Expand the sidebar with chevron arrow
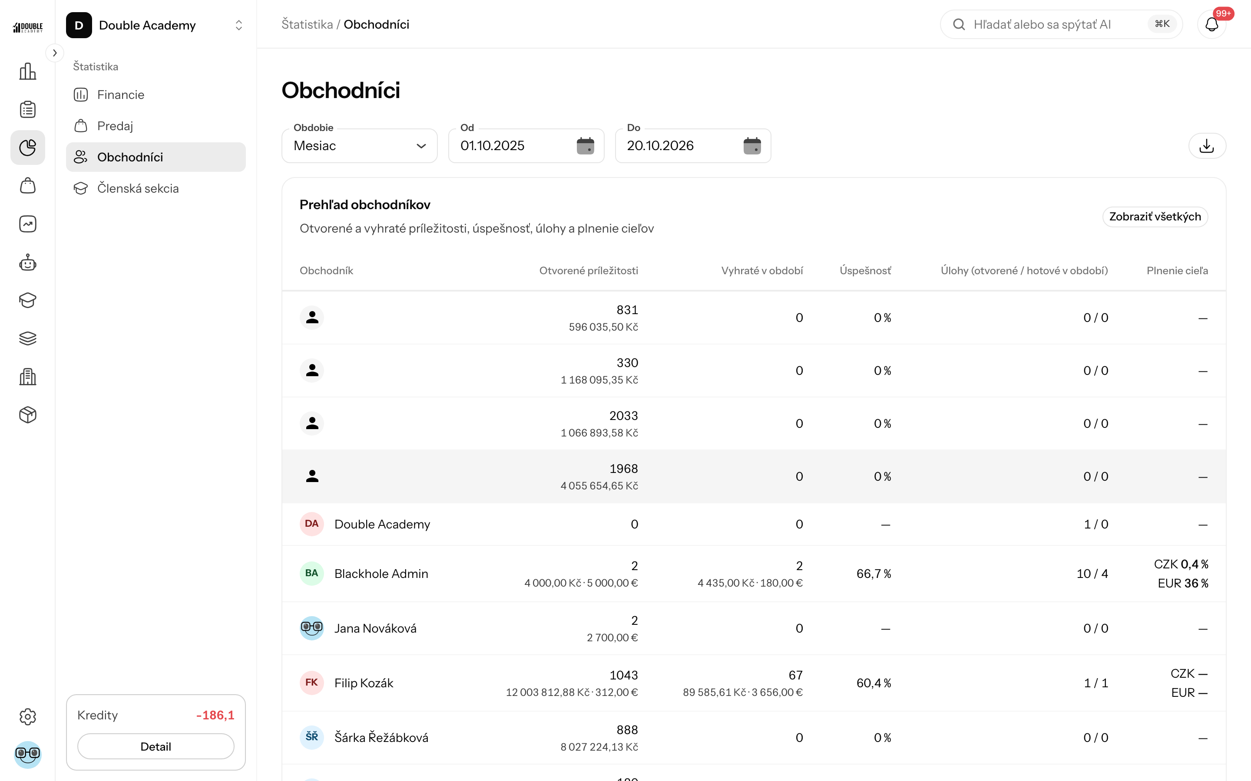1251x781 pixels. pos(55,53)
